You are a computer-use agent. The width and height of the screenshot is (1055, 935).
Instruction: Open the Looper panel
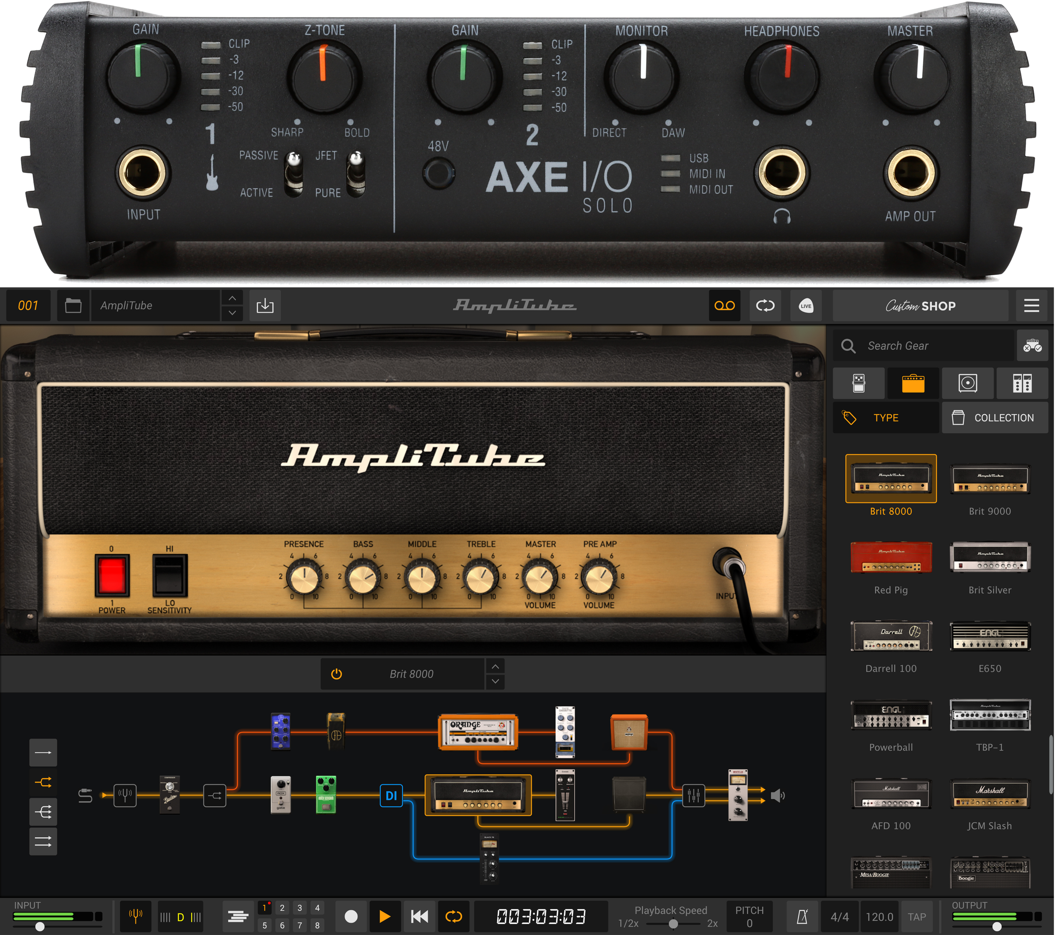click(725, 306)
